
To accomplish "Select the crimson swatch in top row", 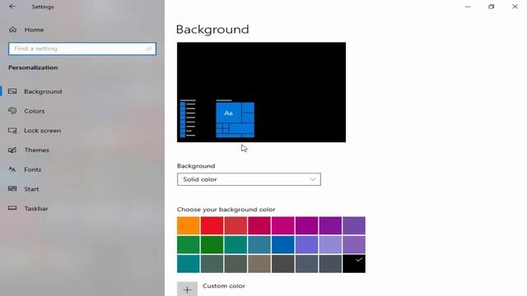I will coord(259,225).
